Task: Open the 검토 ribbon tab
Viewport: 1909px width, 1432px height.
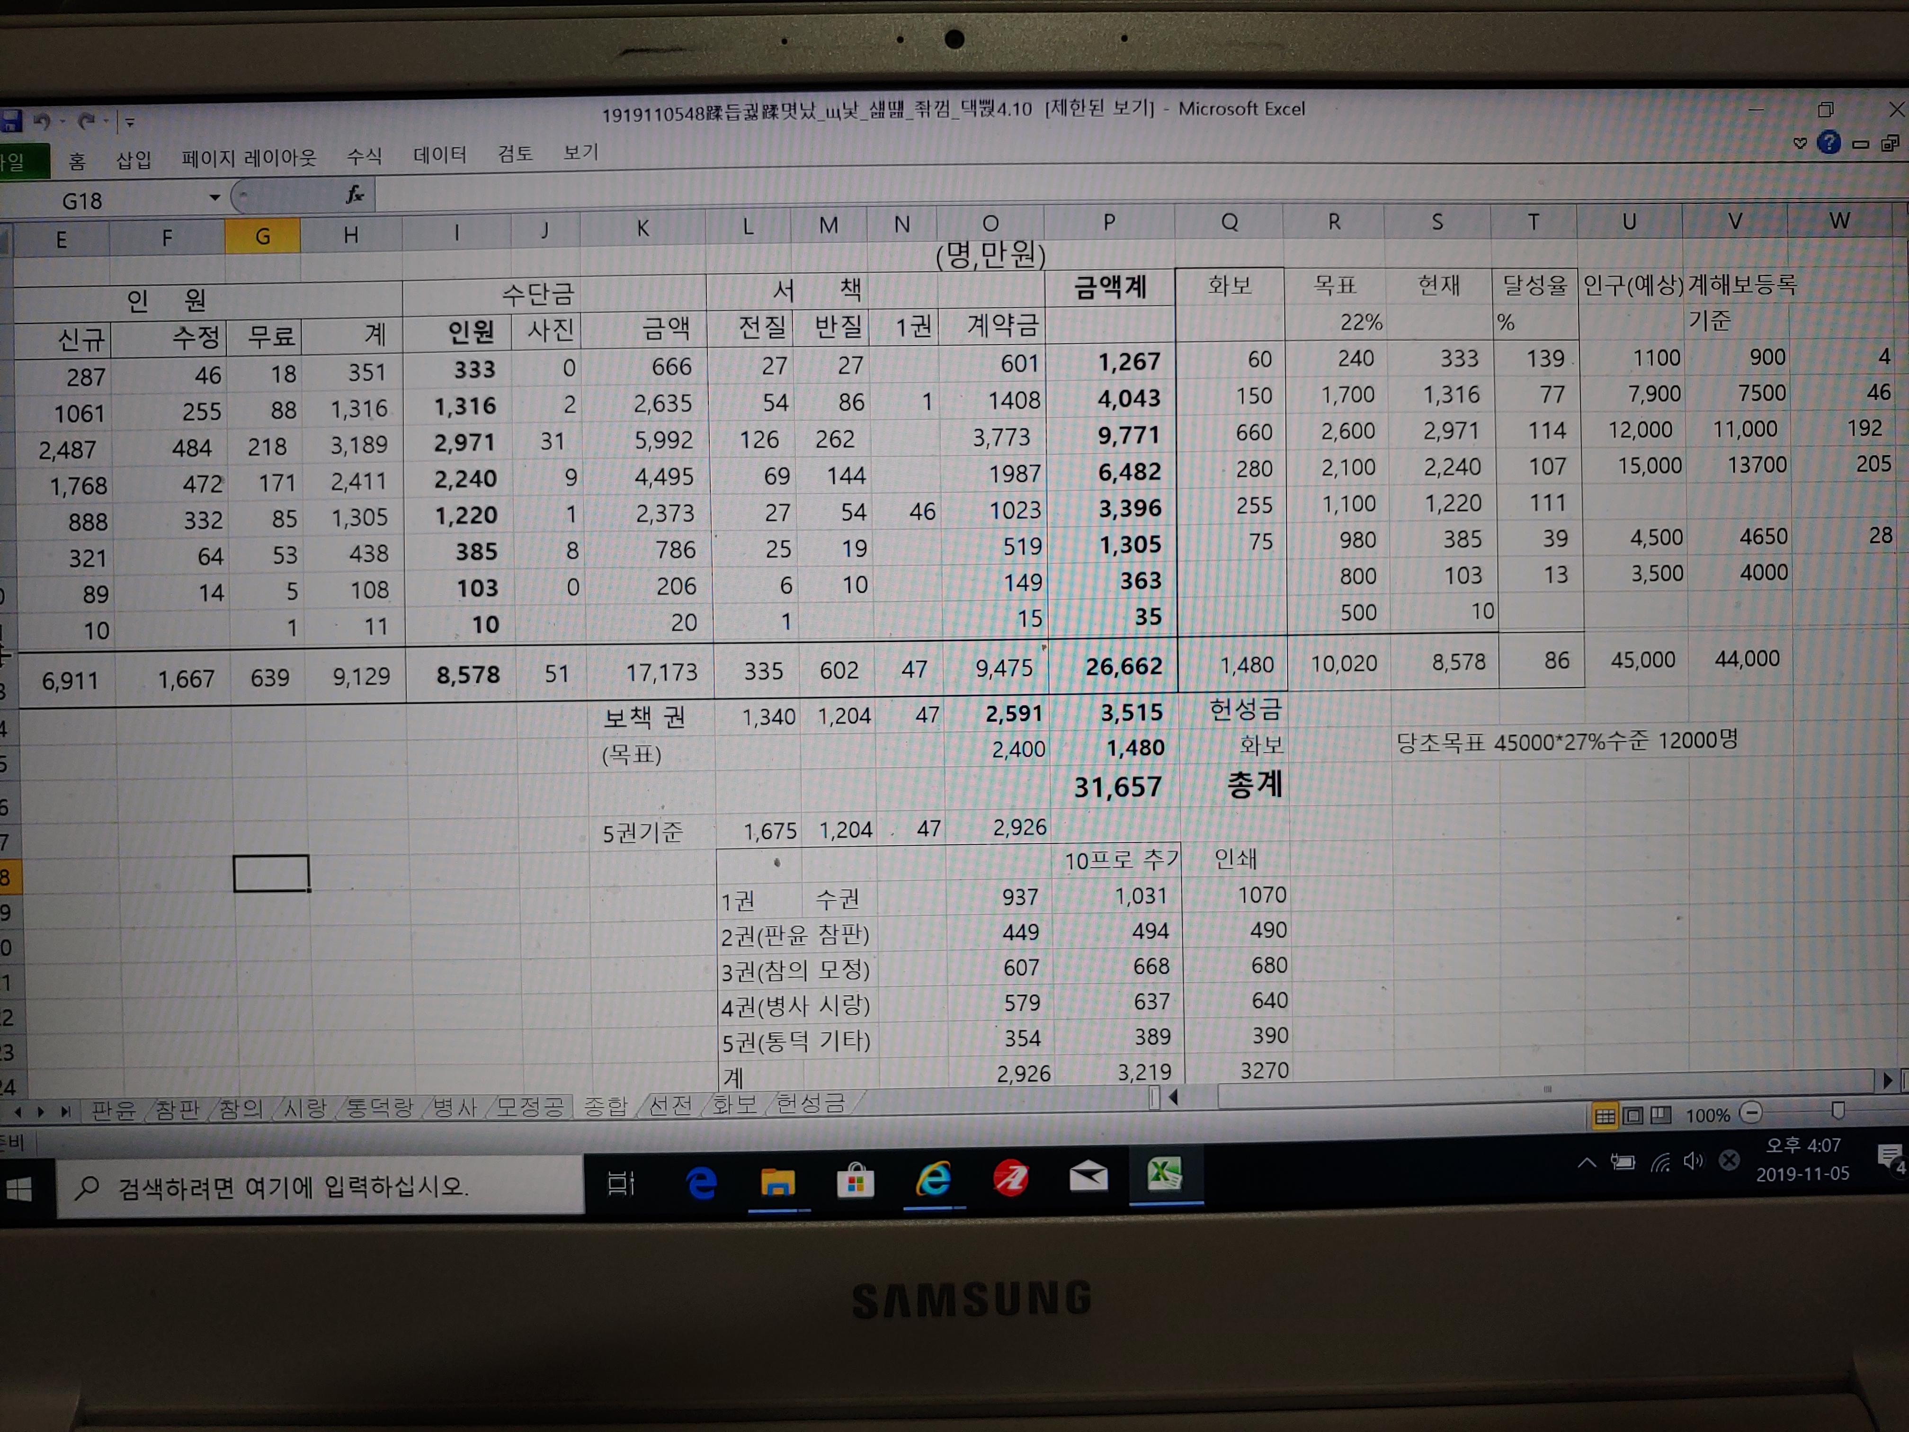Action: pyautogui.click(x=514, y=153)
